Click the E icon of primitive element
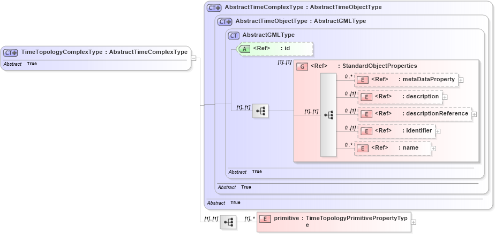495x234 pixels. (265, 219)
